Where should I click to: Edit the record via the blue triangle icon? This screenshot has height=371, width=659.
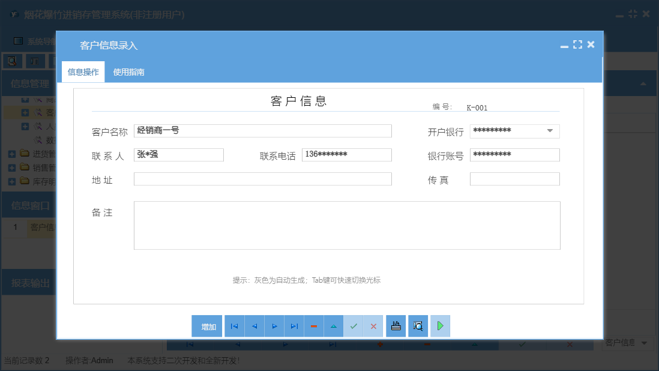point(334,326)
